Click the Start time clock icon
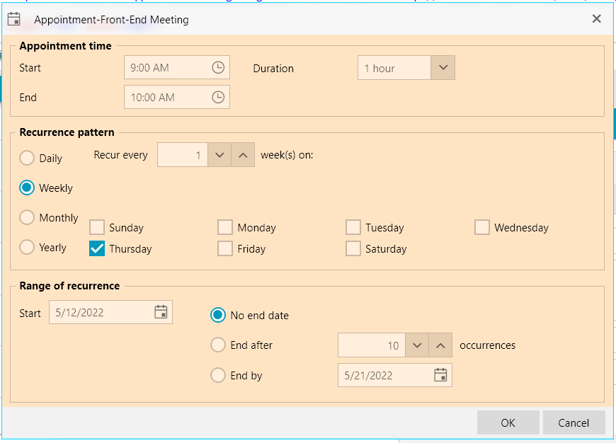The height and width of the screenshot is (443, 616). coord(218,68)
